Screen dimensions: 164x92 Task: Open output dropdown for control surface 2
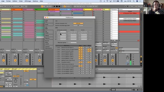[x=83, y=33]
